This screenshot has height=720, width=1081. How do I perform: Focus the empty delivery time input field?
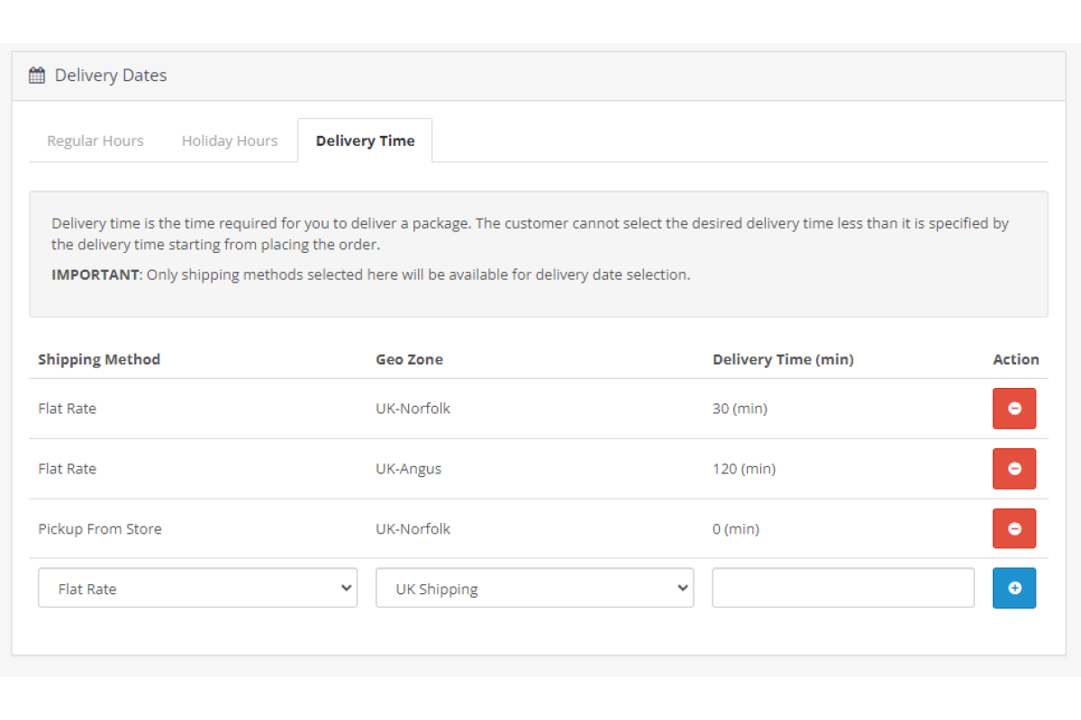[842, 589]
